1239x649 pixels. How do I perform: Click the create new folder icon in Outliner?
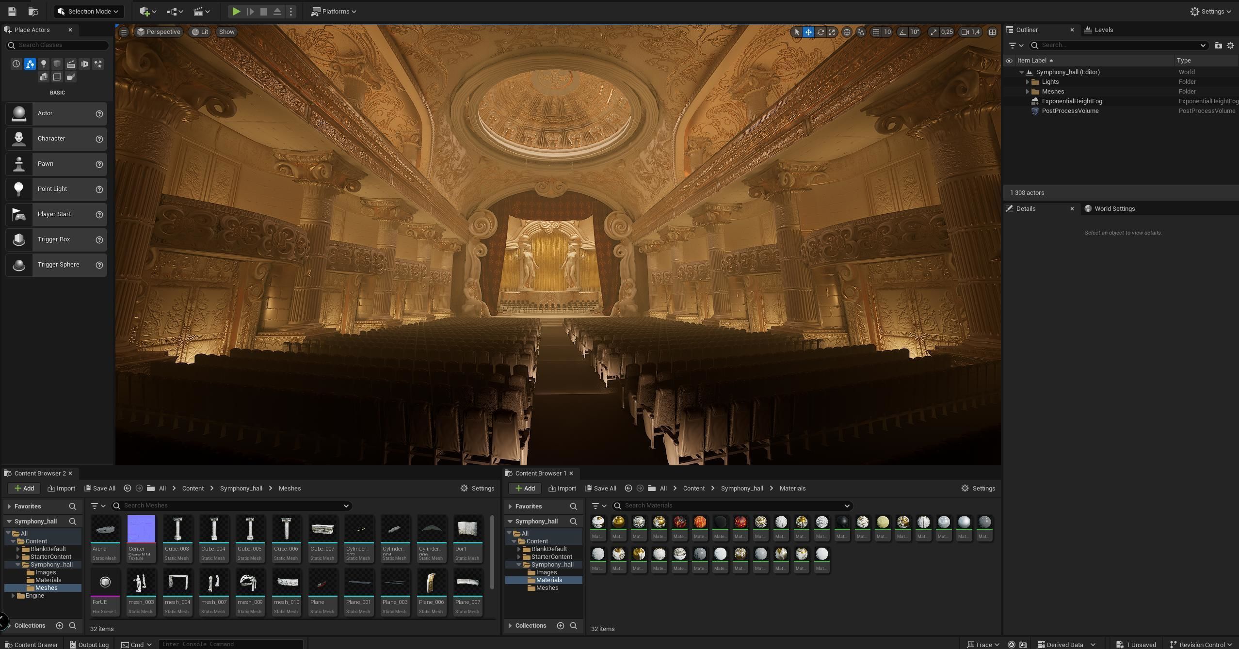(x=1218, y=46)
